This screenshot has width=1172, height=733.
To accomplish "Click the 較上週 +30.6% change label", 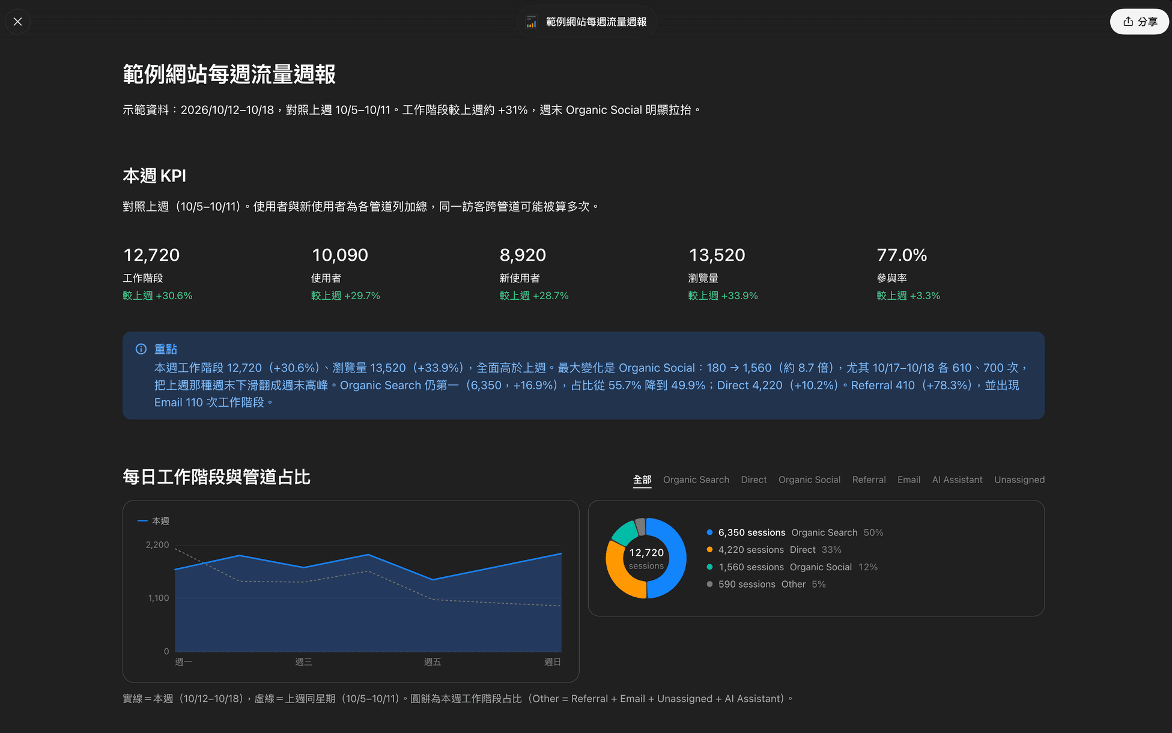I will click(x=157, y=296).
